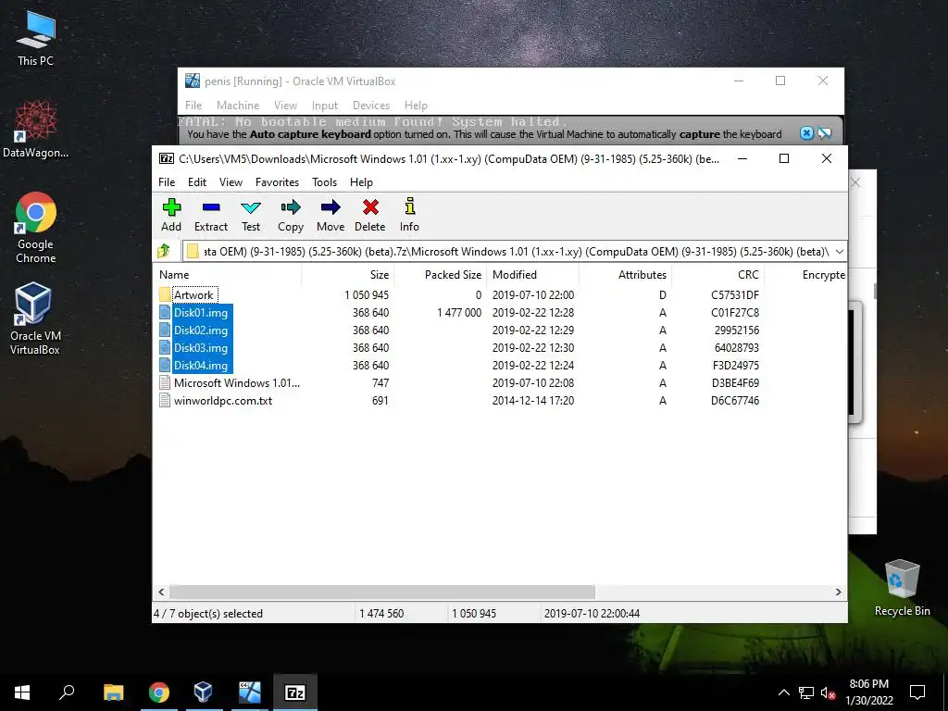Open the VirtualBox Machine menu
Screen dimensions: 948x711
pyautogui.click(x=238, y=106)
